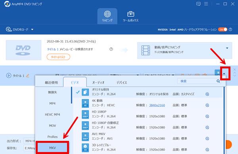Click the pencil rename icon for タイトル 1
The width and height of the screenshot is (238, 154).
click(27, 76)
